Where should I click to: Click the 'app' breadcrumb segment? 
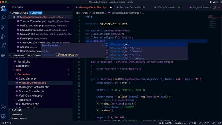(x=78, y=13)
